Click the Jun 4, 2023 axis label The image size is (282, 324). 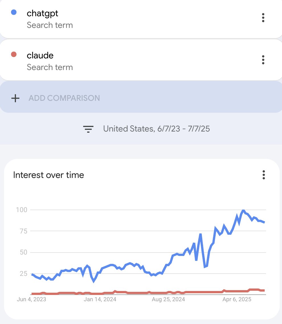click(31, 300)
